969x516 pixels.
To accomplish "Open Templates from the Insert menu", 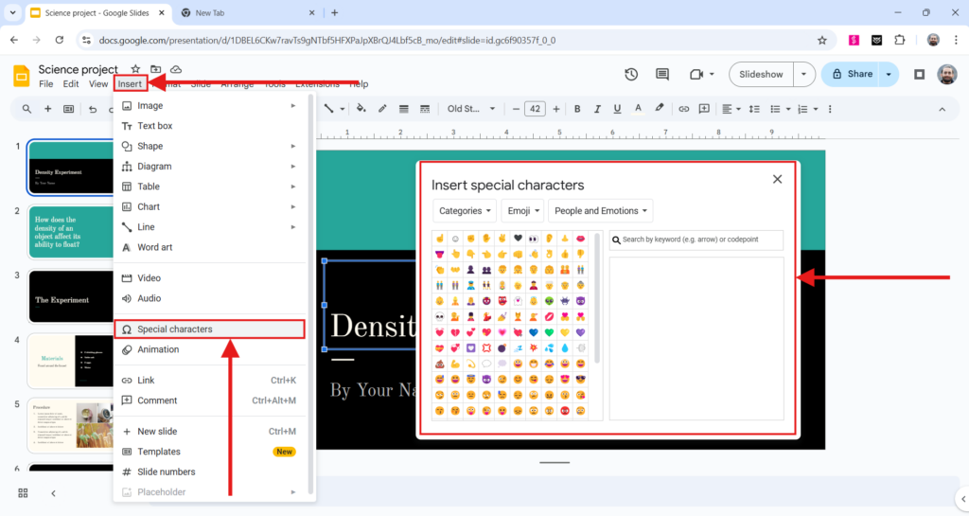I will [x=209, y=452].
